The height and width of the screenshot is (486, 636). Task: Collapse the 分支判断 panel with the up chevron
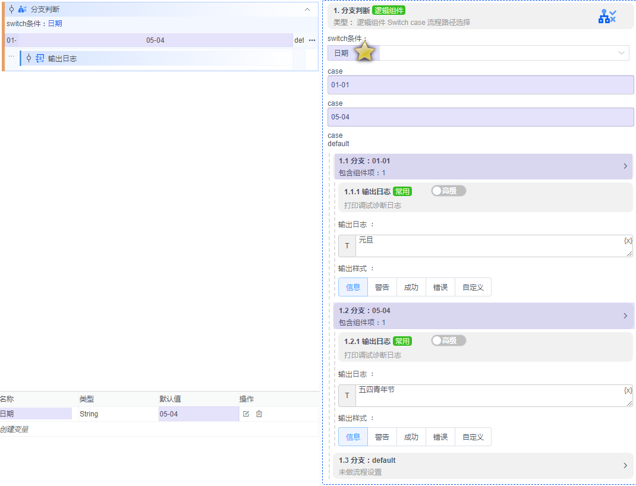(307, 10)
